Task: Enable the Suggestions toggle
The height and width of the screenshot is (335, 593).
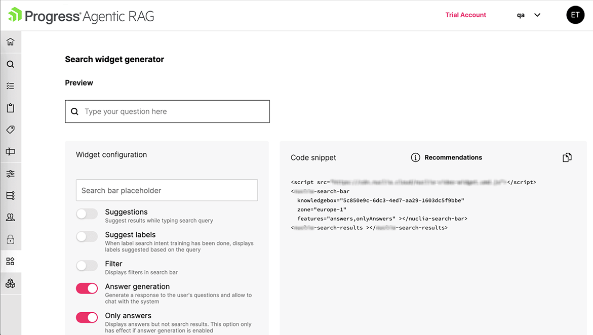Action: tap(87, 214)
